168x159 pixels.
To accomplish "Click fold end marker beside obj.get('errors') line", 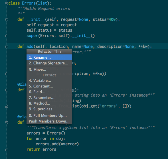I will (x=7, y=106).
